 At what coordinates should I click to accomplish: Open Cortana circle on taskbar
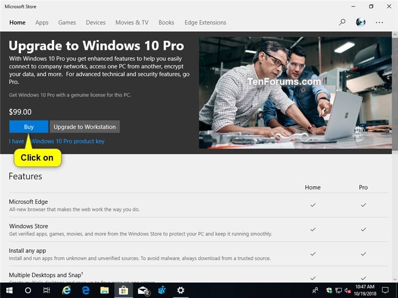(x=28, y=290)
